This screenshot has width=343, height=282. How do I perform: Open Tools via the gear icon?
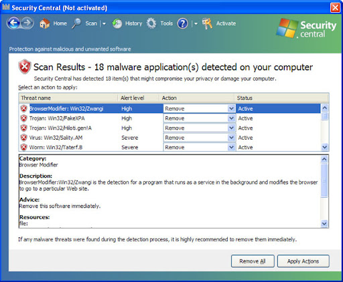click(151, 23)
